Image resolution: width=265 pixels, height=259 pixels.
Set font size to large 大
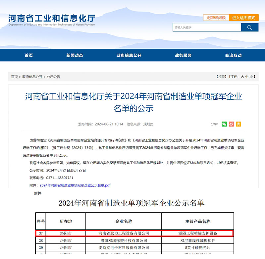[242, 77]
